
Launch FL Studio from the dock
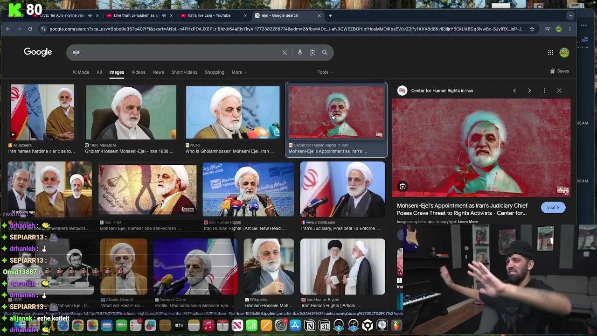tap(396, 325)
